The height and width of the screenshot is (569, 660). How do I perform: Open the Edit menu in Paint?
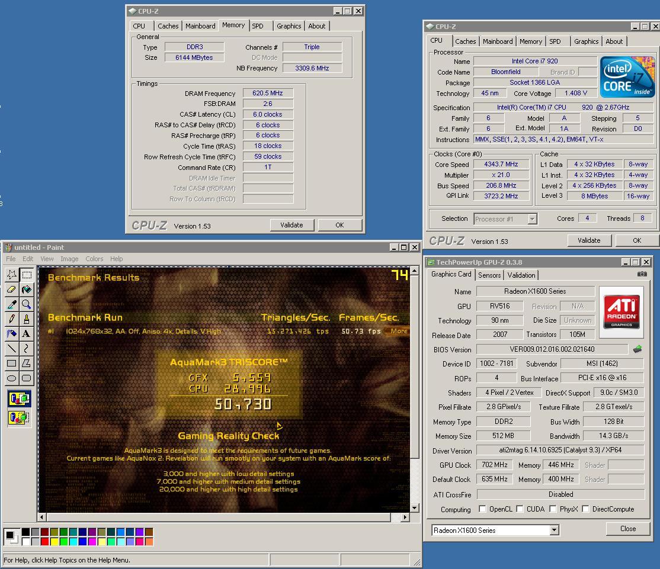[28, 259]
